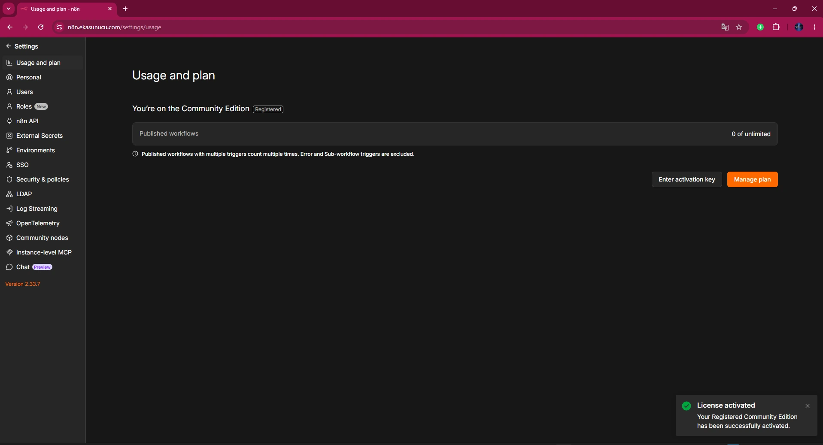This screenshot has height=445, width=823.
Task: Open Security & policies settings
Action: [42, 179]
